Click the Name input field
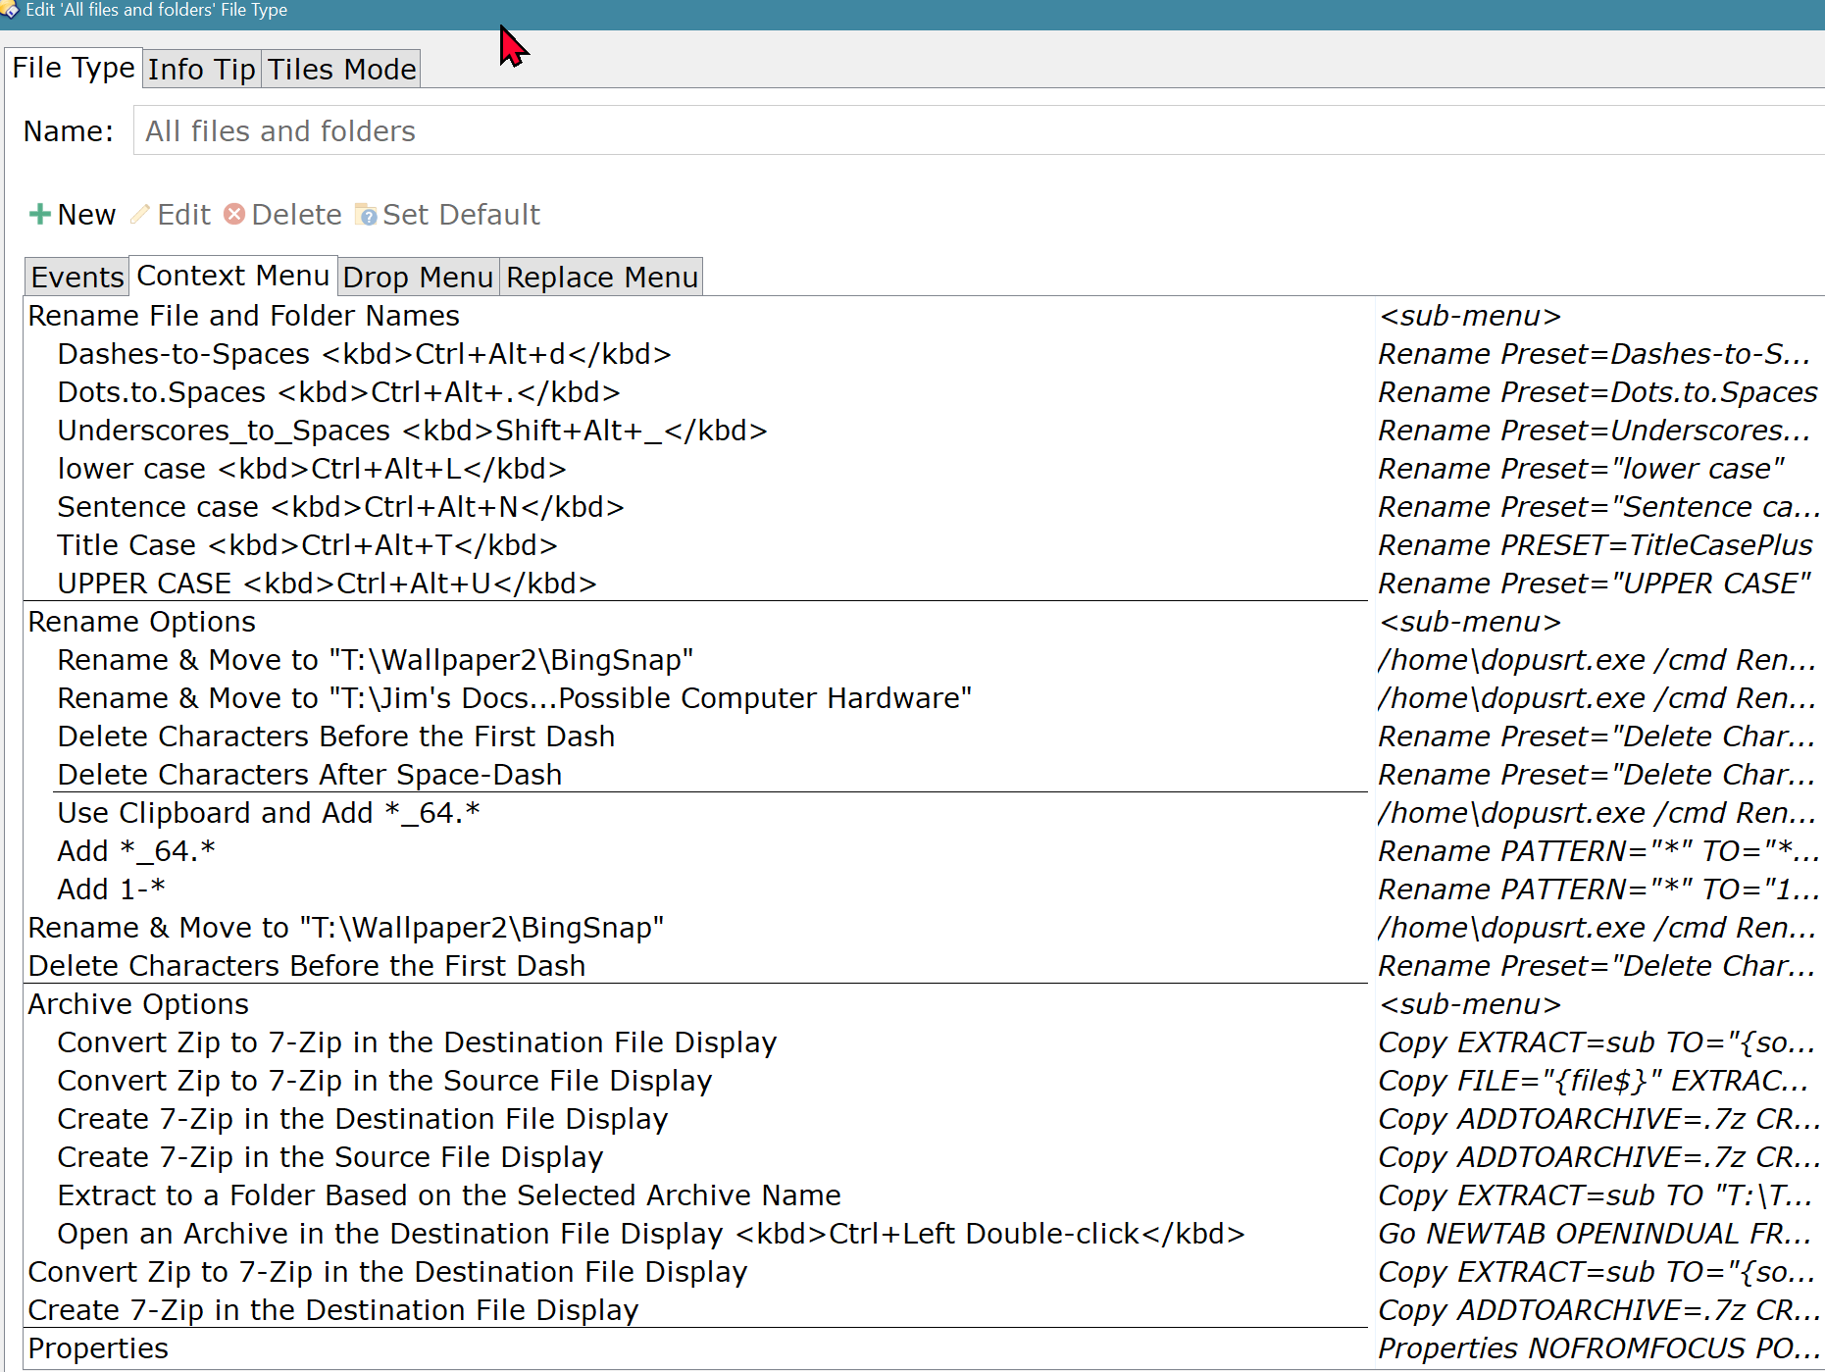 point(979,130)
